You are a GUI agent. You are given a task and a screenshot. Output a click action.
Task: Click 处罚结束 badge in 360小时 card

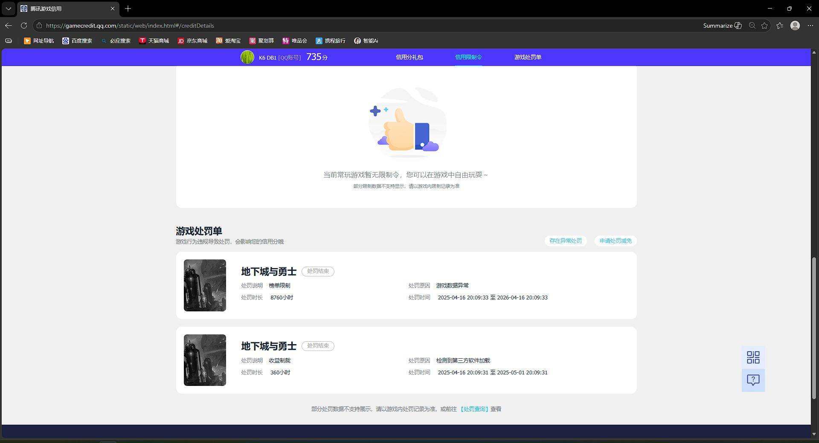318,346
